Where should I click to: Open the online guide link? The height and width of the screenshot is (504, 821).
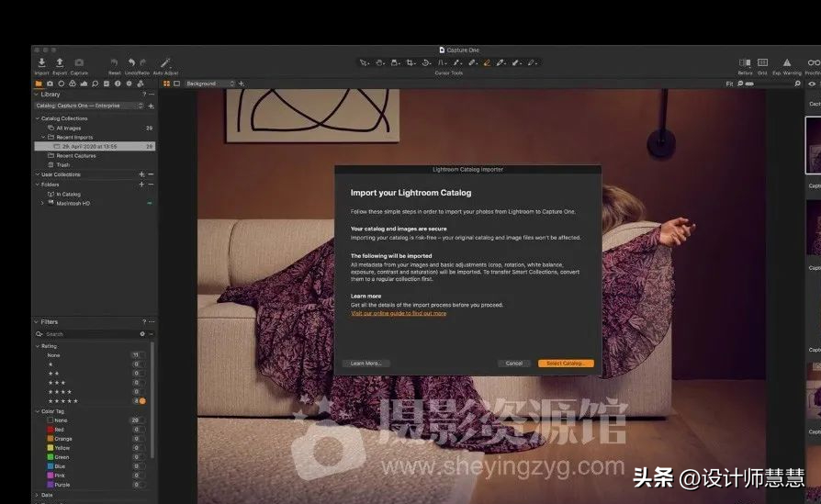coord(399,313)
